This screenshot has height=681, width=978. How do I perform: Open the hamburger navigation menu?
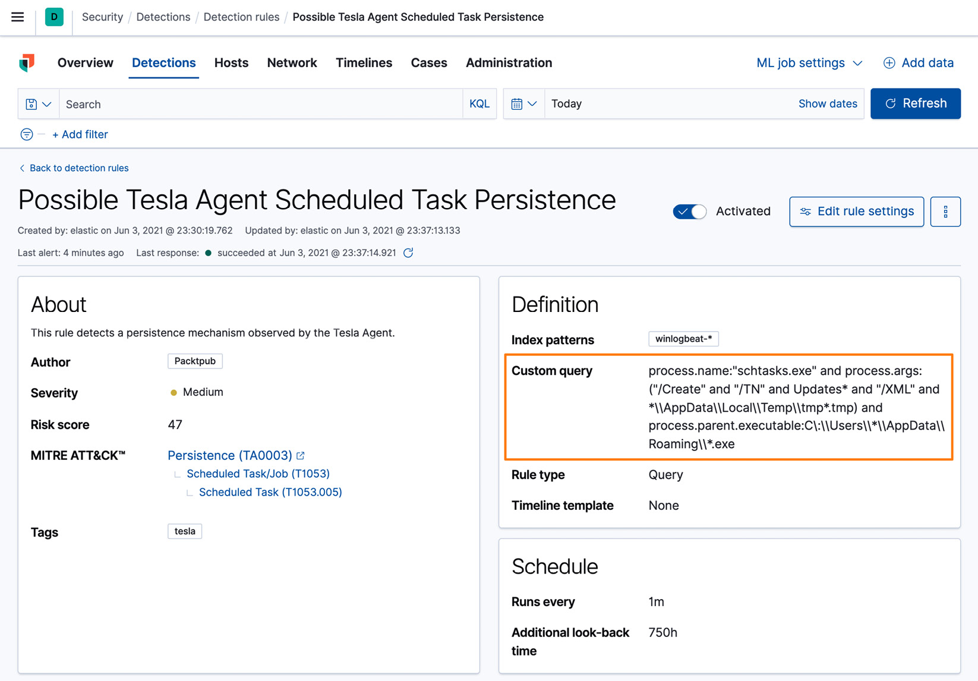(x=18, y=17)
